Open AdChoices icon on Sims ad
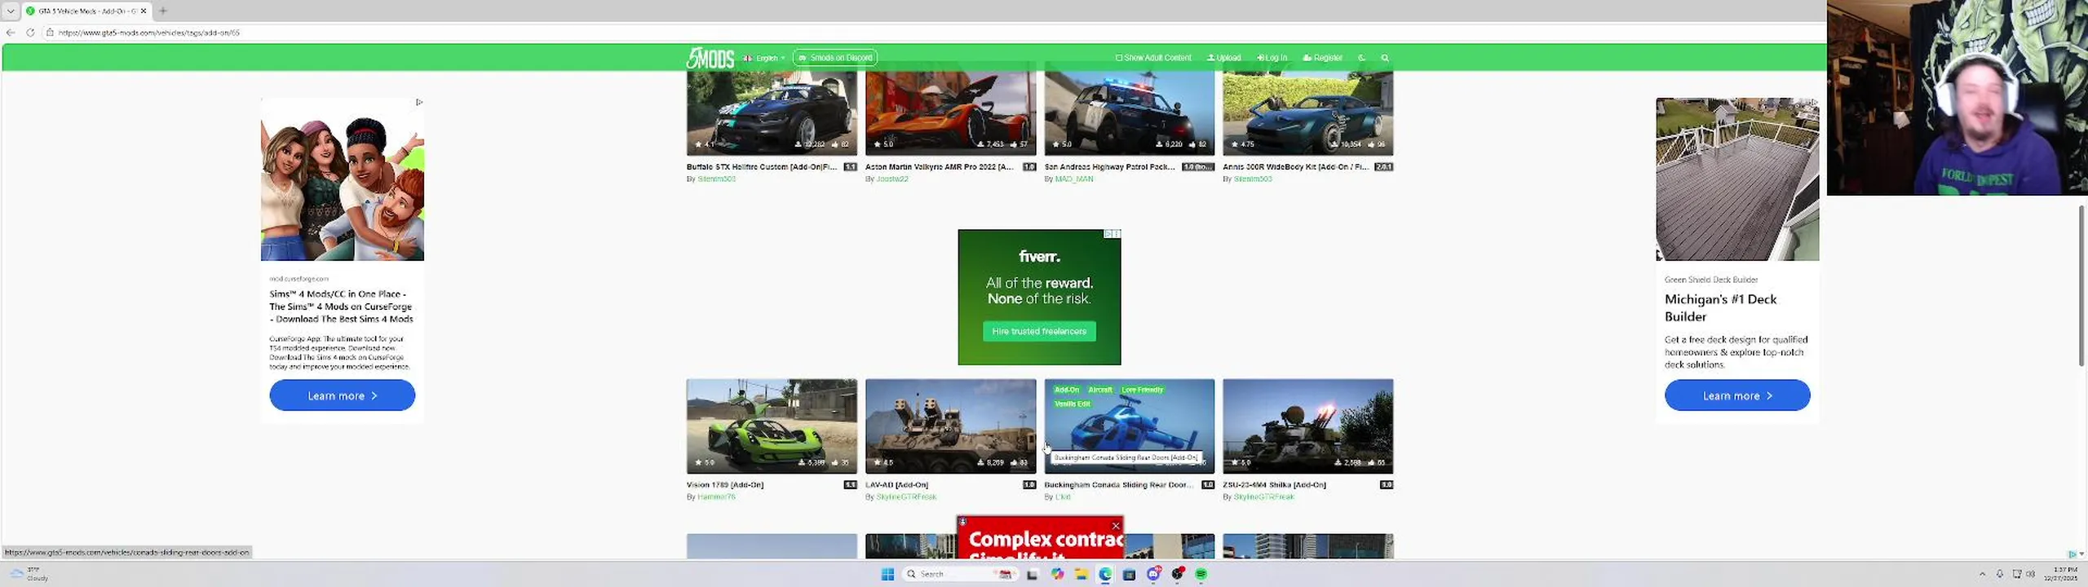 418,102
